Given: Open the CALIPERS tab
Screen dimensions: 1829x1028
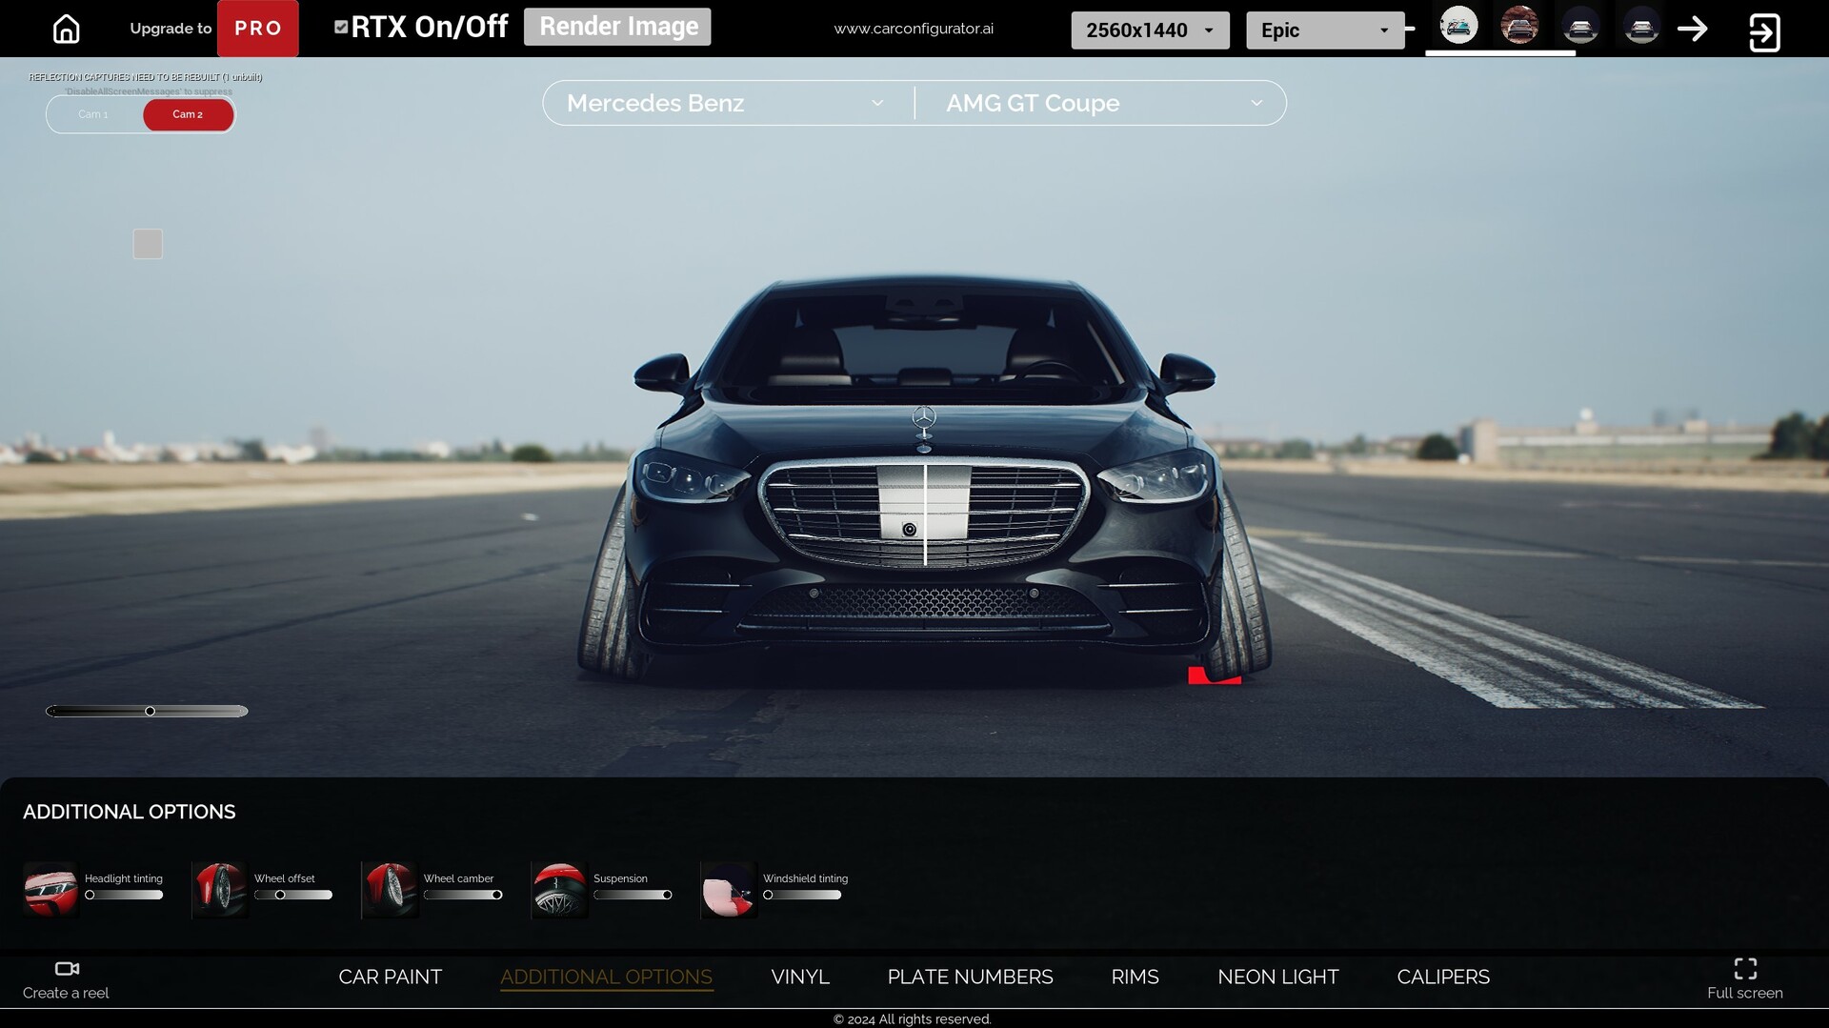Looking at the screenshot, I should [1443, 977].
